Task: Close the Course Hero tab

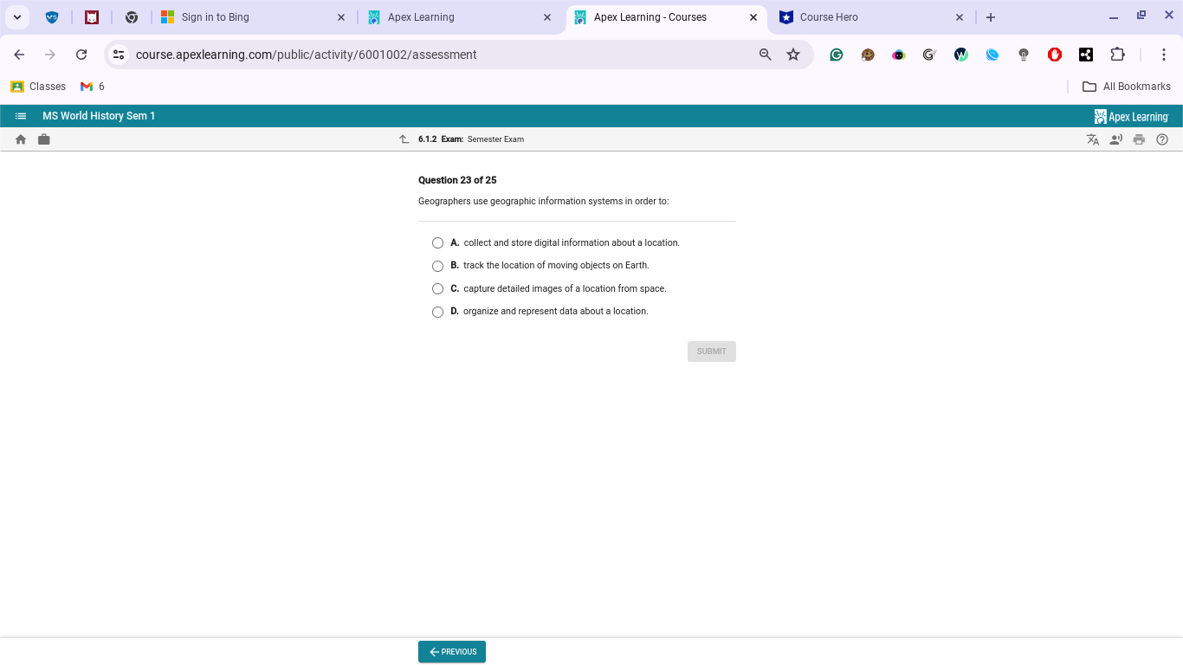Action: pyautogui.click(x=960, y=17)
